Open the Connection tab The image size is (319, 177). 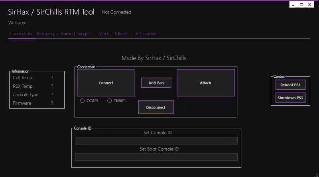21,33
